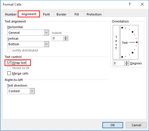Increase Degrees with the up arrow
The width and height of the screenshot is (149, 131).
(x=127, y=62)
